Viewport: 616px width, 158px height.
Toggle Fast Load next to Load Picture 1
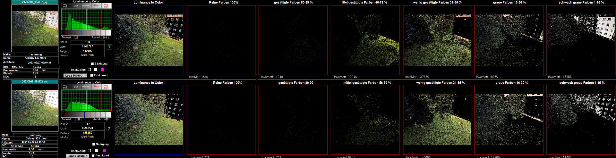(x=92, y=75)
